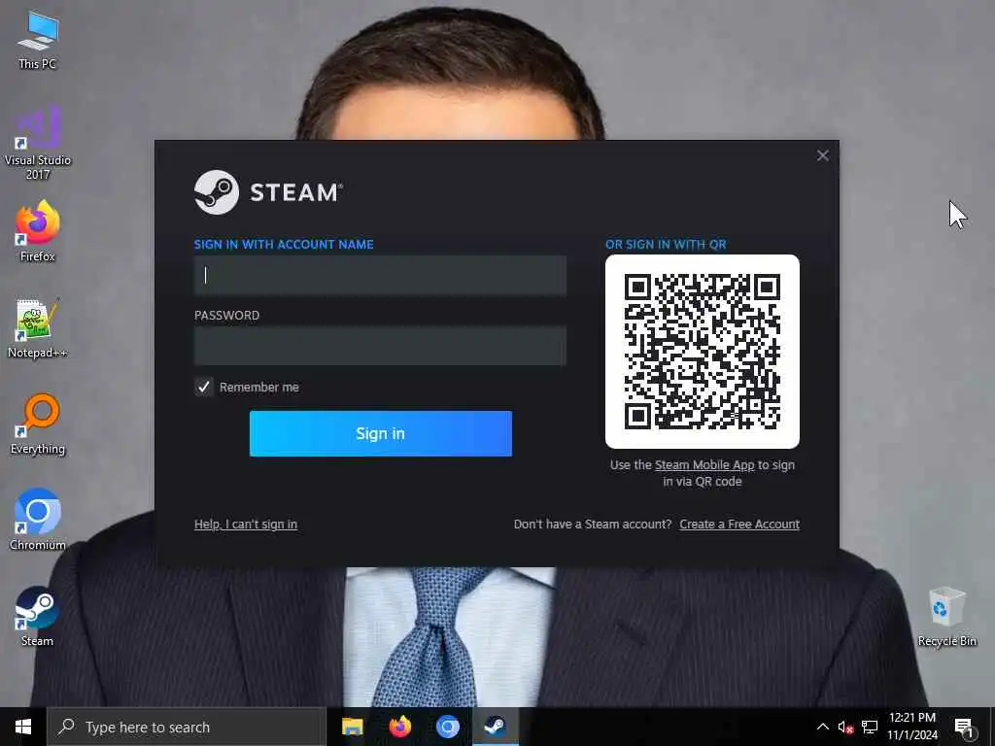
Task: Open the Help, I can't sign in link
Action: (246, 525)
